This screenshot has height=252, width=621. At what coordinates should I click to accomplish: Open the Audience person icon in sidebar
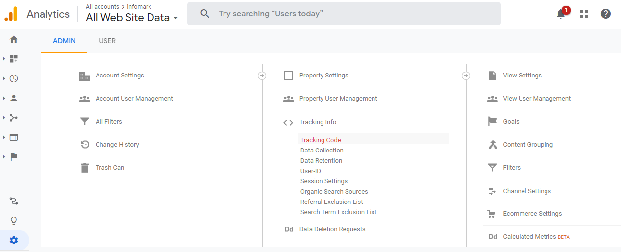pos(14,98)
